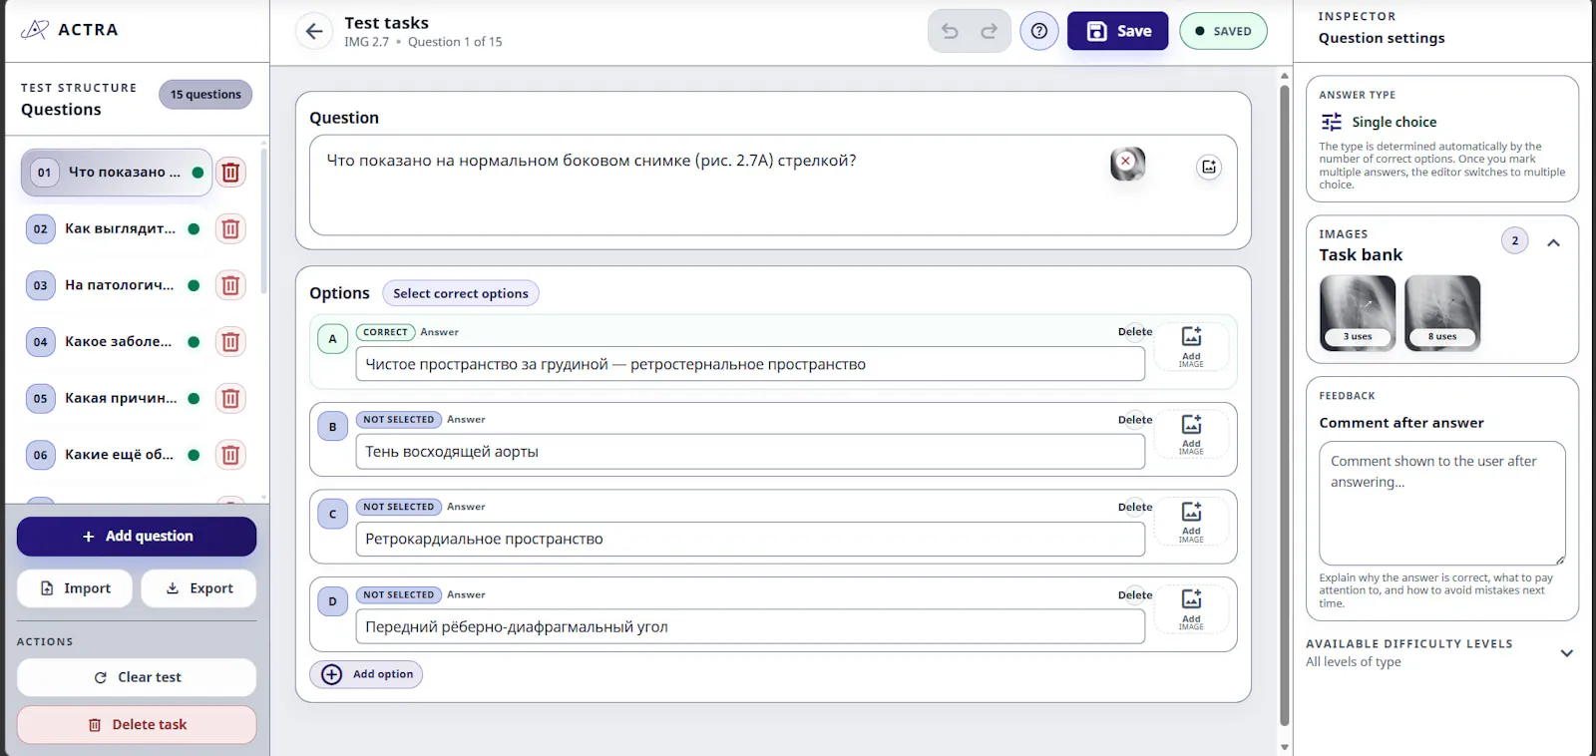Clear the test
The width and height of the screenshot is (1596, 756).
137,677
